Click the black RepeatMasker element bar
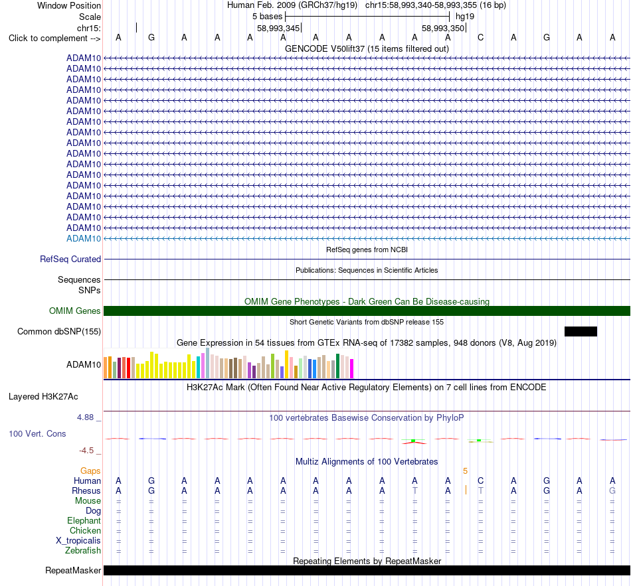This screenshot has width=631, height=586. point(367,570)
